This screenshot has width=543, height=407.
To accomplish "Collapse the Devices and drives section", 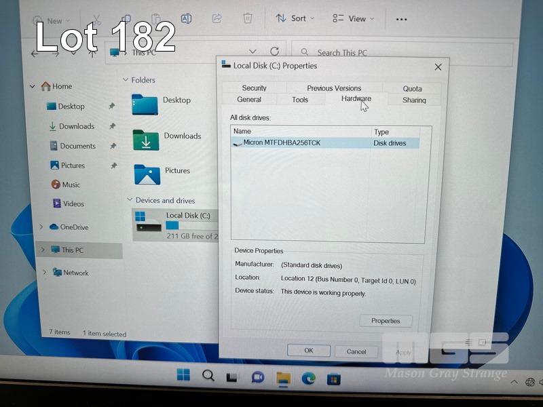I will click(129, 200).
